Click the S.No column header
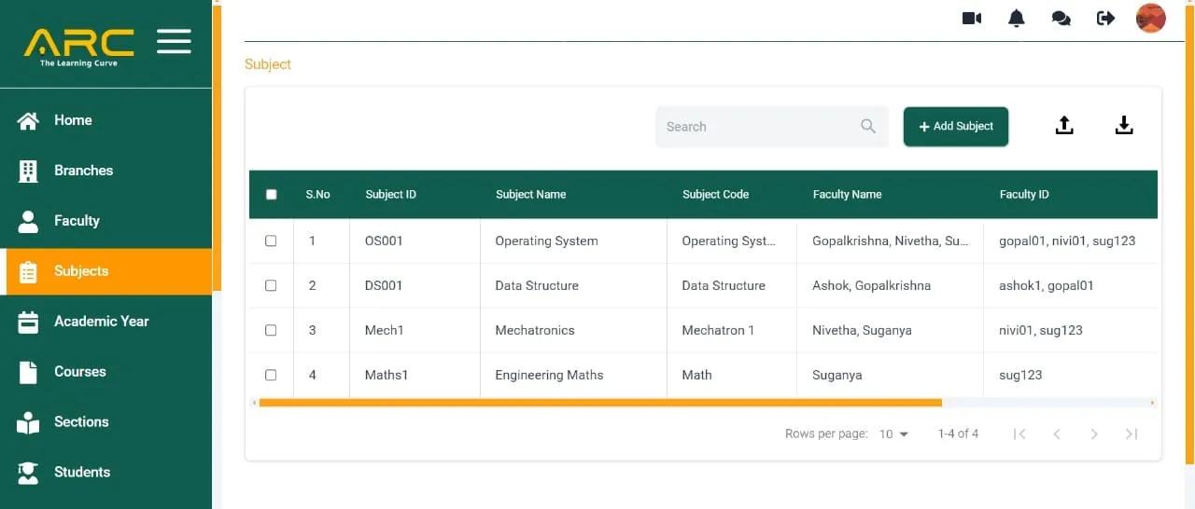1195x509 pixels. pyautogui.click(x=317, y=195)
